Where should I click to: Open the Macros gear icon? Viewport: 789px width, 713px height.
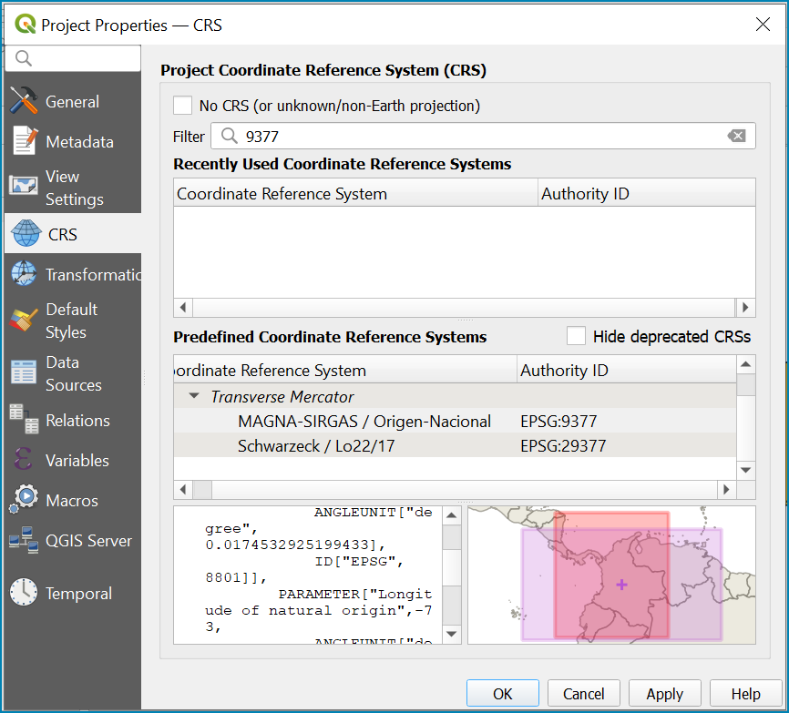point(24,499)
